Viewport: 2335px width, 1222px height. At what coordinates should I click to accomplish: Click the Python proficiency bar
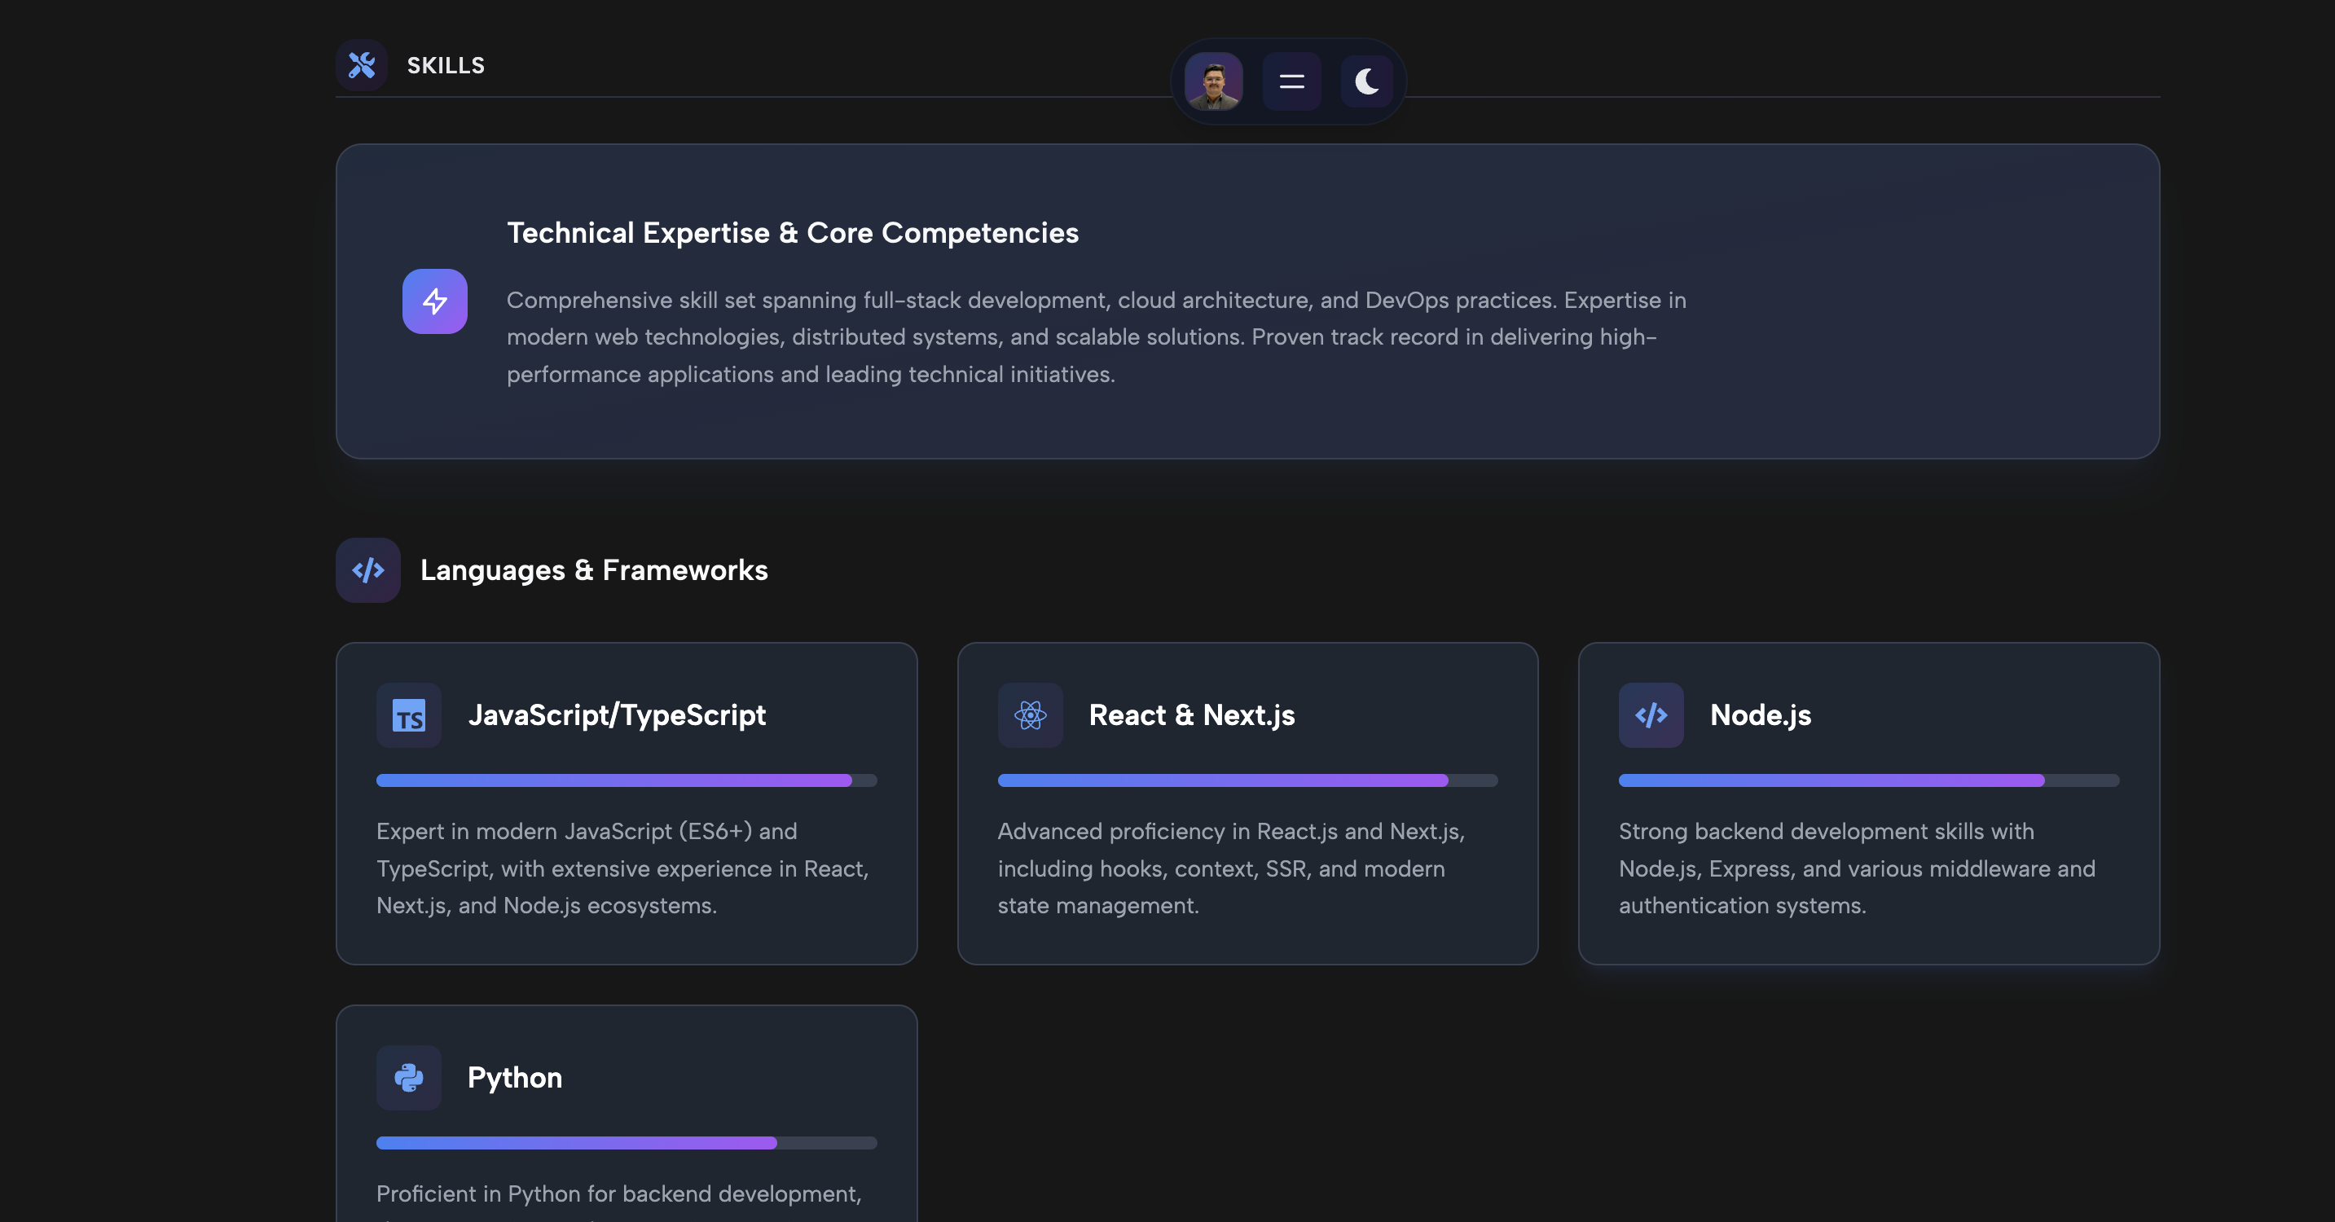click(627, 1143)
